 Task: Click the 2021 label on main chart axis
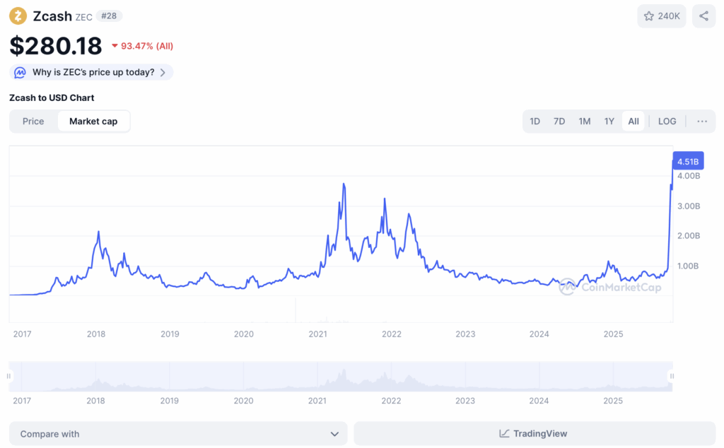(317, 334)
